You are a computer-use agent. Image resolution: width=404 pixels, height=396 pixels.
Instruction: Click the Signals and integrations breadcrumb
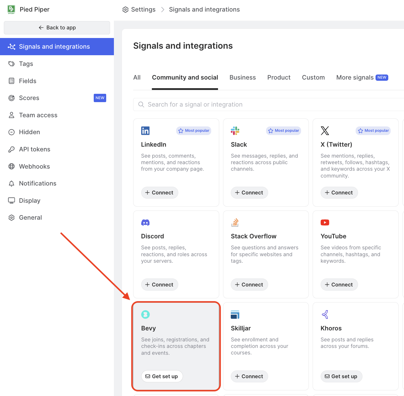(204, 9)
